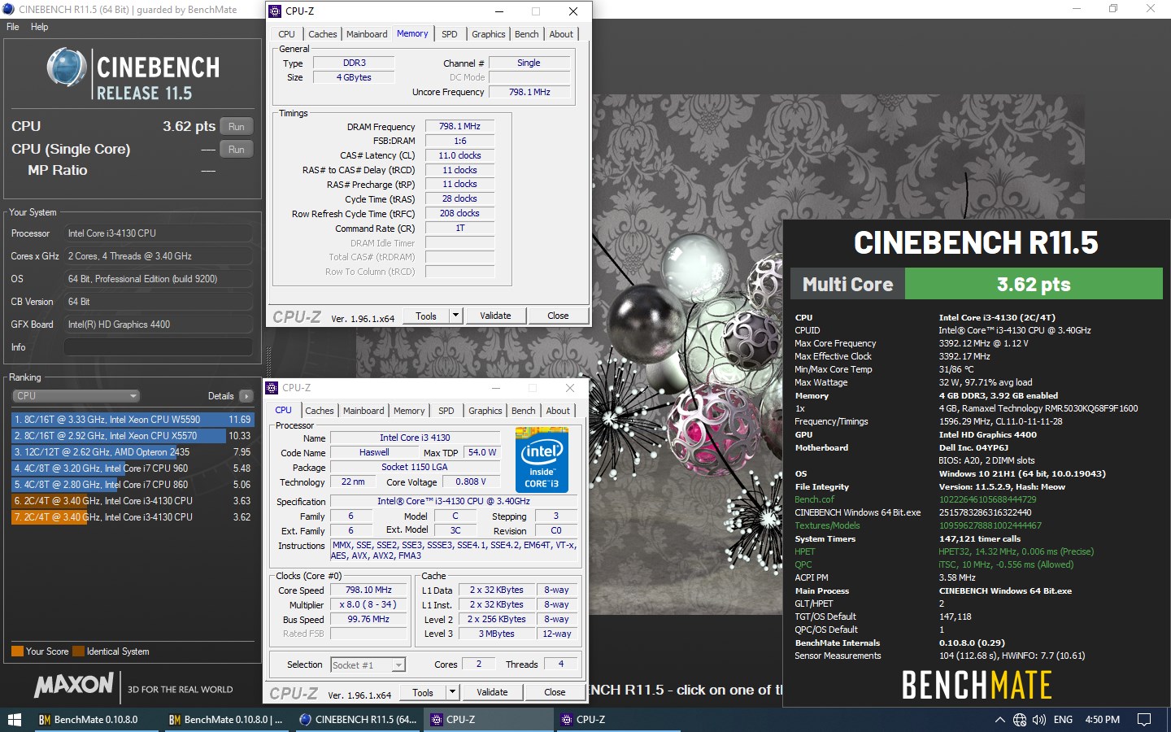The width and height of the screenshot is (1171, 732).
Task: Click CPU-Z icon in top window title bar
Action: [x=276, y=11]
